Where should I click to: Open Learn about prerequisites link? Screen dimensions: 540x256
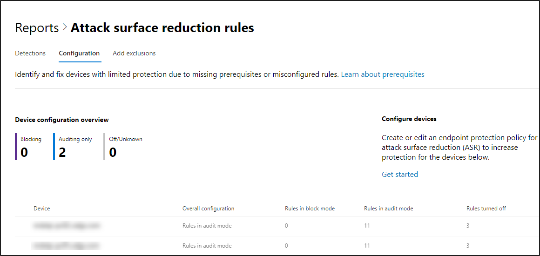coord(383,74)
